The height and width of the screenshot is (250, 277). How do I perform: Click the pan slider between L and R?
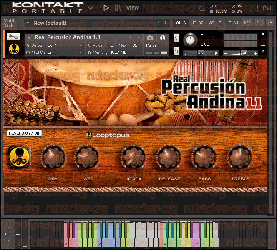[x=201, y=53]
